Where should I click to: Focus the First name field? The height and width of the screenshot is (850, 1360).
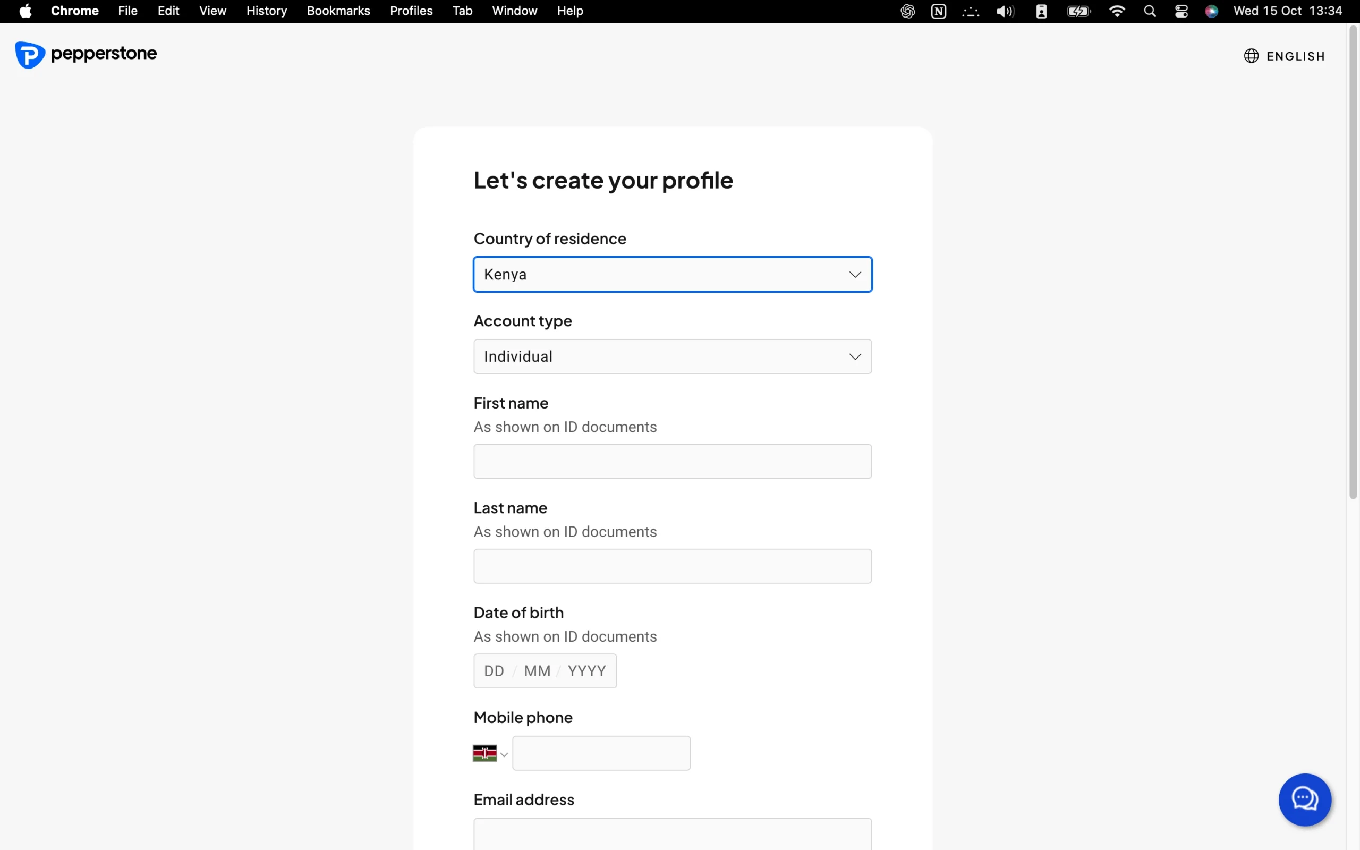pyautogui.click(x=672, y=462)
